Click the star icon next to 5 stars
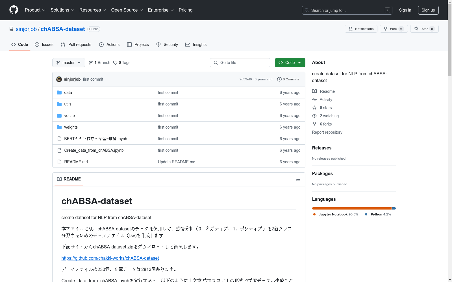 pos(314,108)
